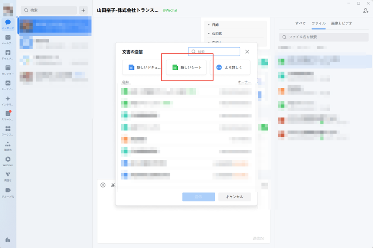
Task: Click the scissors screenshot icon
Action: [x=113, y=185]
